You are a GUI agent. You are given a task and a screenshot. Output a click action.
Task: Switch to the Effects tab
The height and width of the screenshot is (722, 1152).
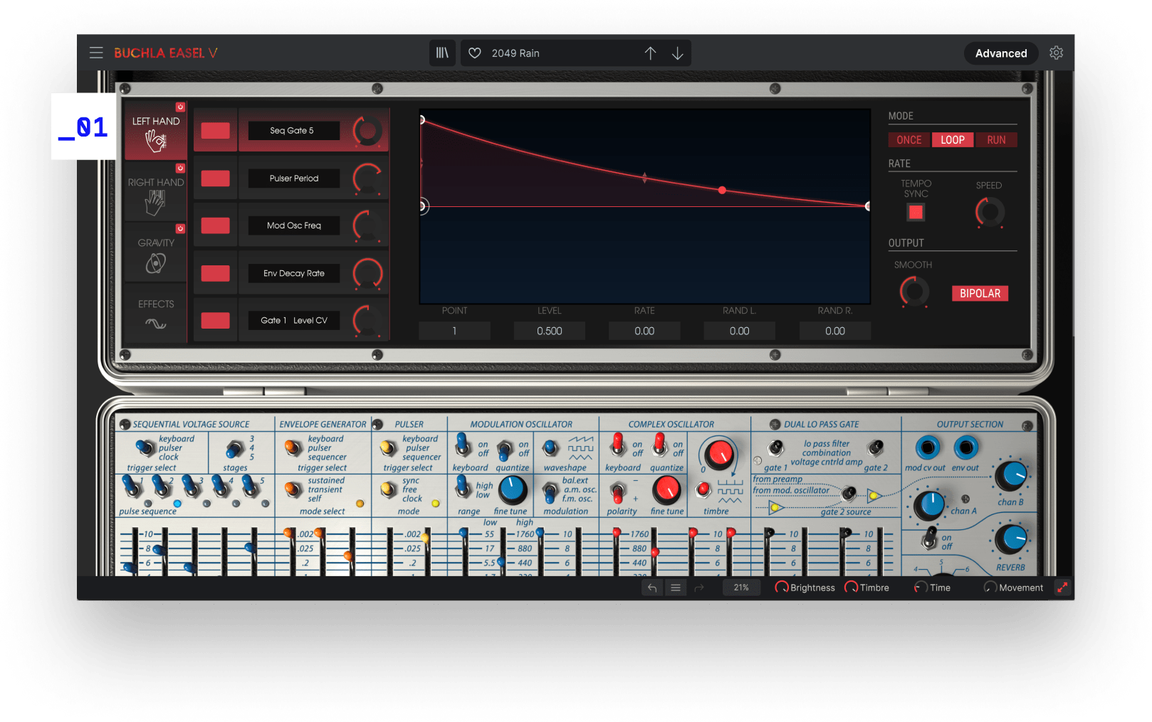[x=156, y=314]
